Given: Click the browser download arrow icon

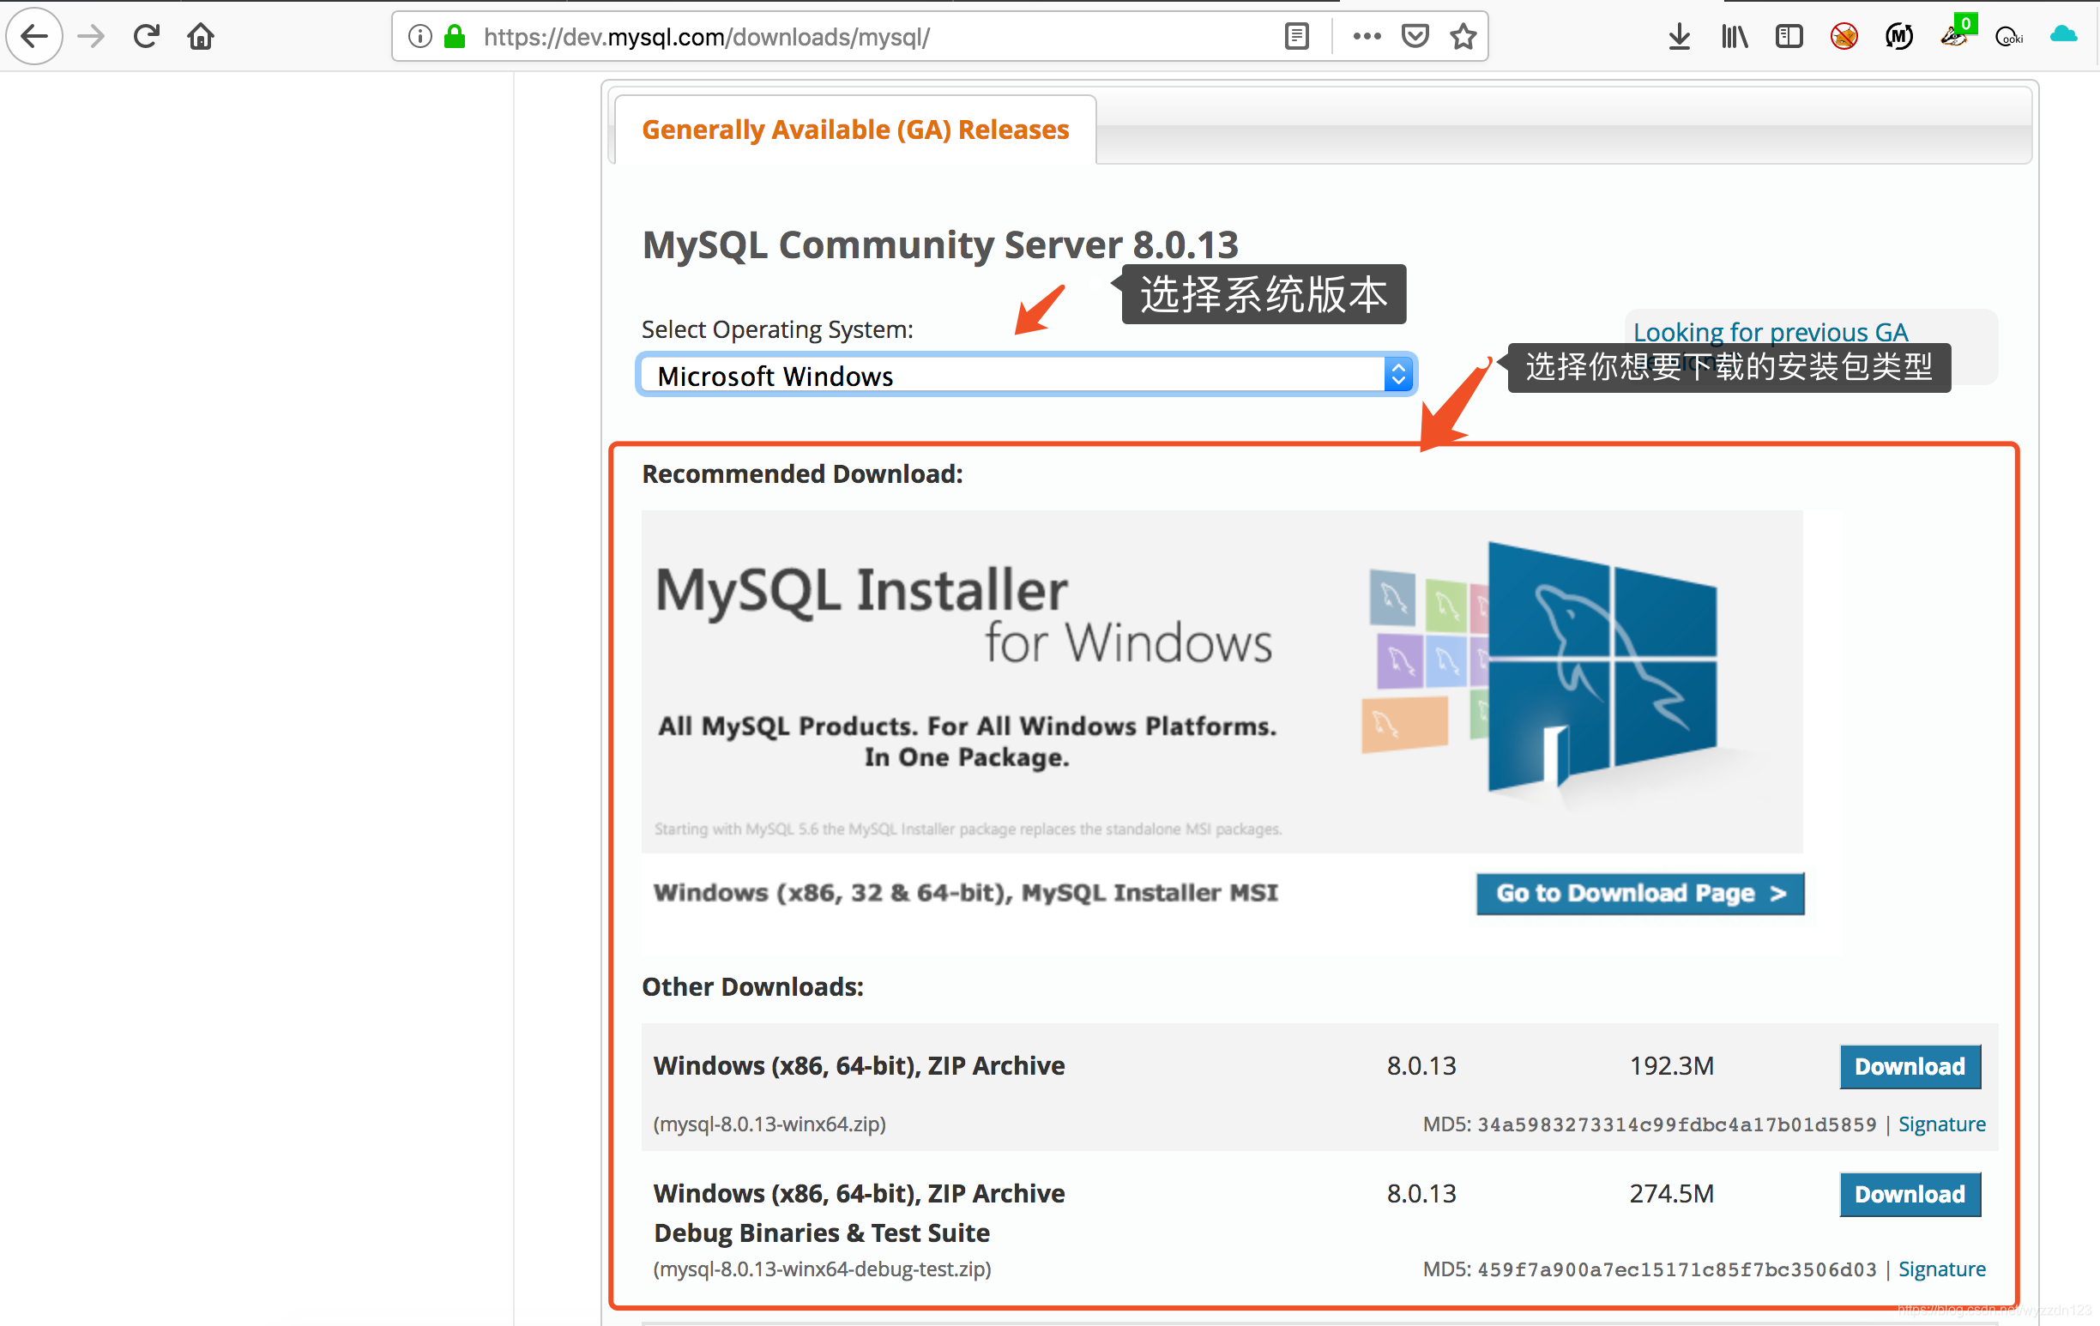Looking at the screenshot, I should [1680, 37].
